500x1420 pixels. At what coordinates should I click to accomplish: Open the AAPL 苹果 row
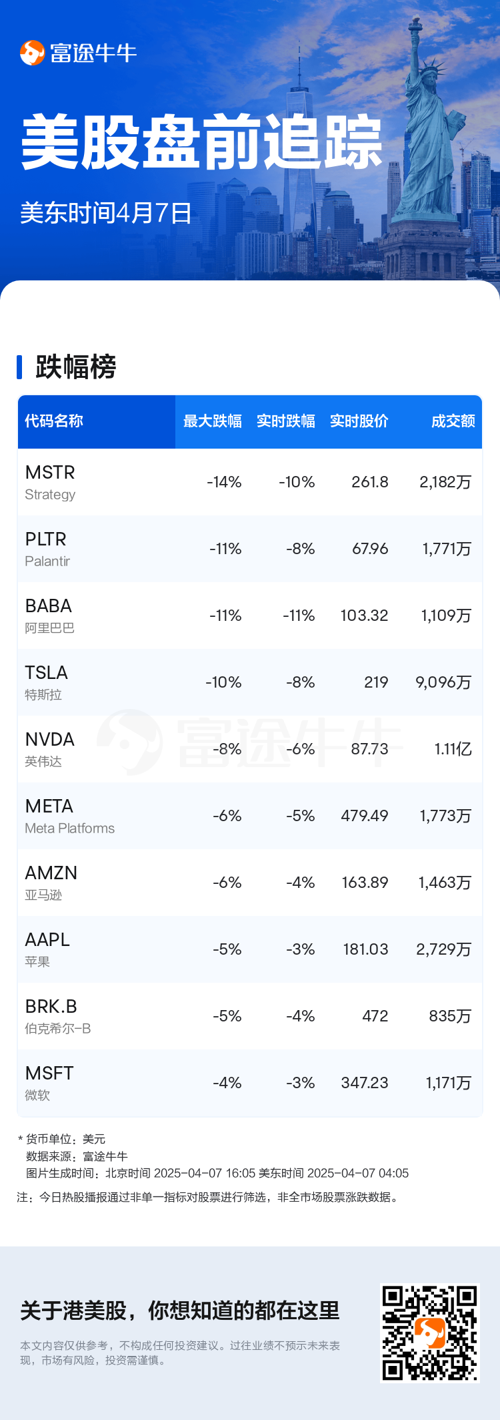250,949
